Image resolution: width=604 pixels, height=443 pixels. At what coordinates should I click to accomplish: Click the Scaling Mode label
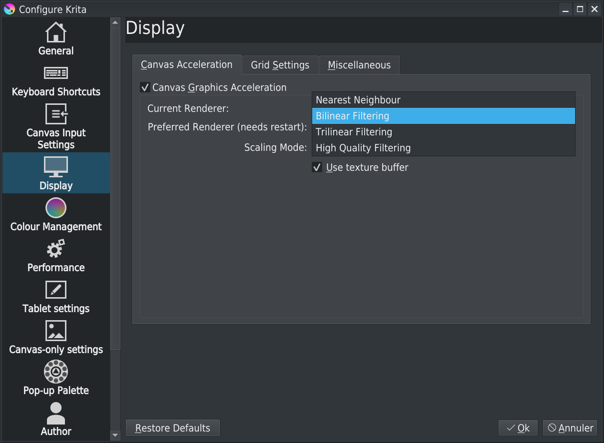point(275,147)
